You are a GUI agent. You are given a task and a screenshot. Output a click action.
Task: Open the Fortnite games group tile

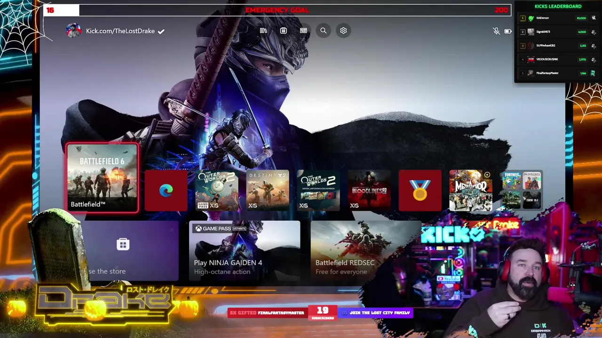coord(522,190)
